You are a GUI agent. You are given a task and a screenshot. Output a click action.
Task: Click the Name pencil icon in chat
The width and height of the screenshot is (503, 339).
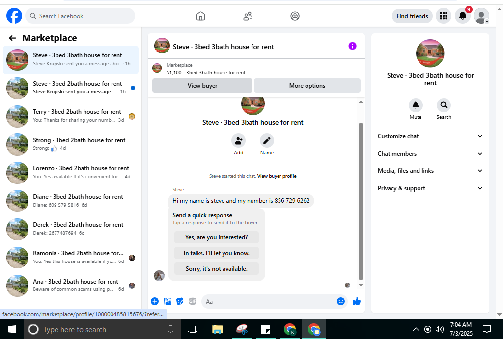click(267, 140)
